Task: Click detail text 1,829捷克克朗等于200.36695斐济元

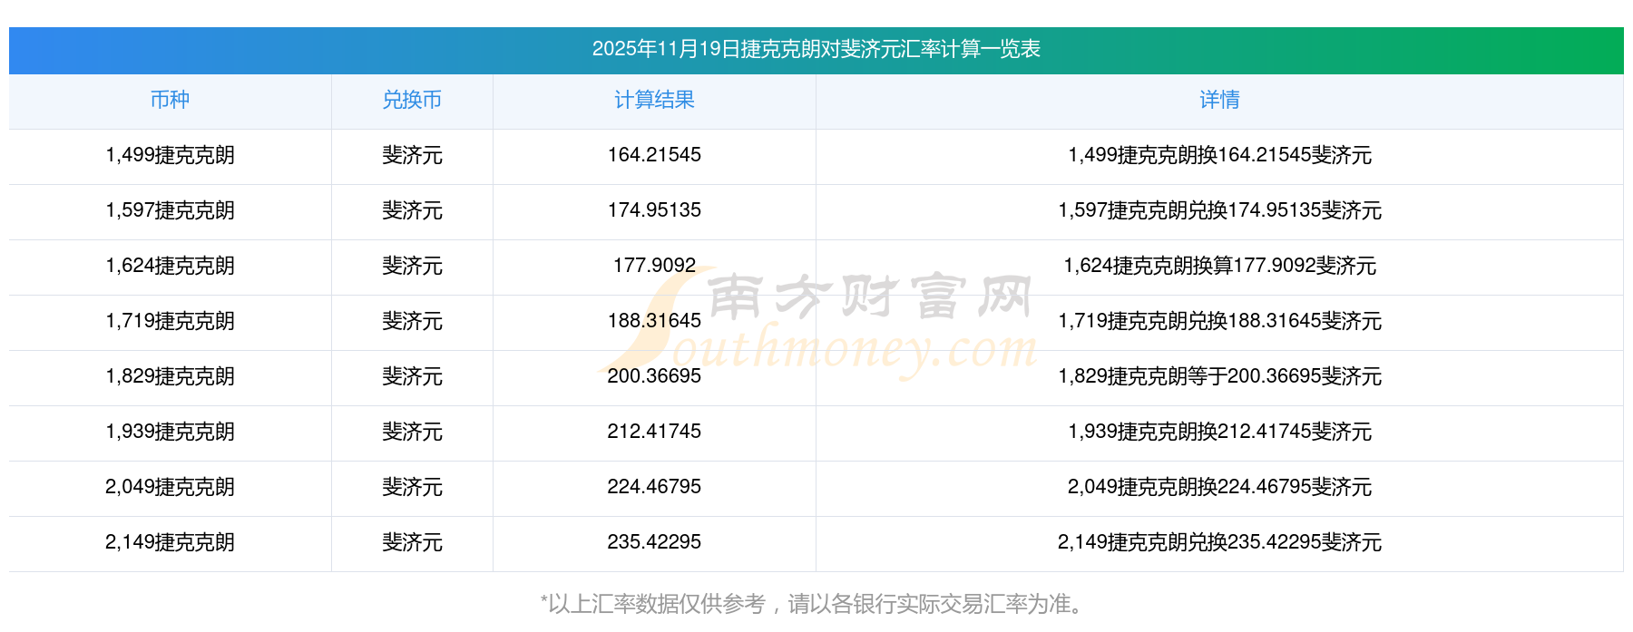Action: [x=1219, y=376]
